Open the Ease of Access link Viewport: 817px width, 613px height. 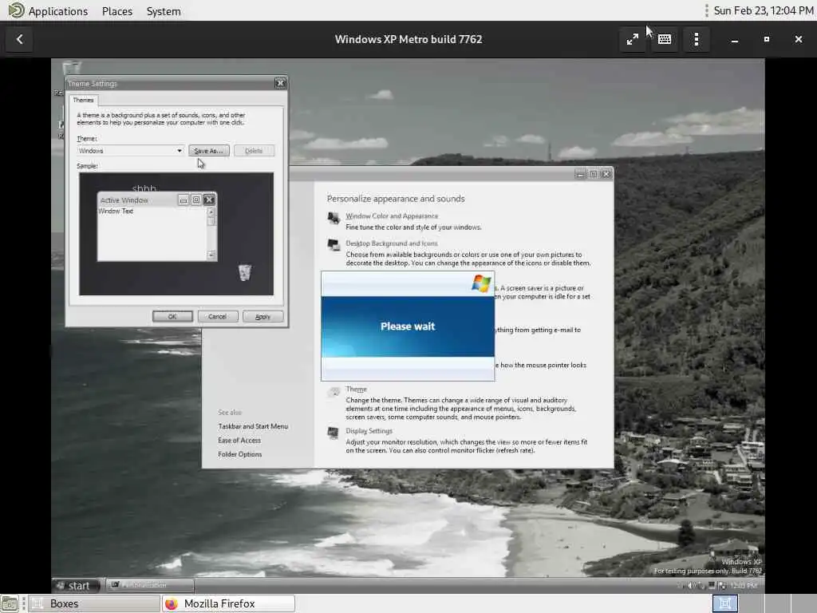point(239,441)
